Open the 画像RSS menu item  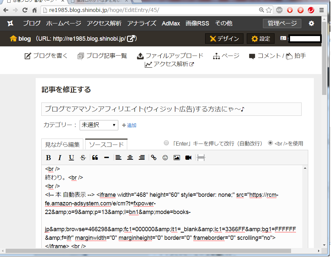click(197, 23)
